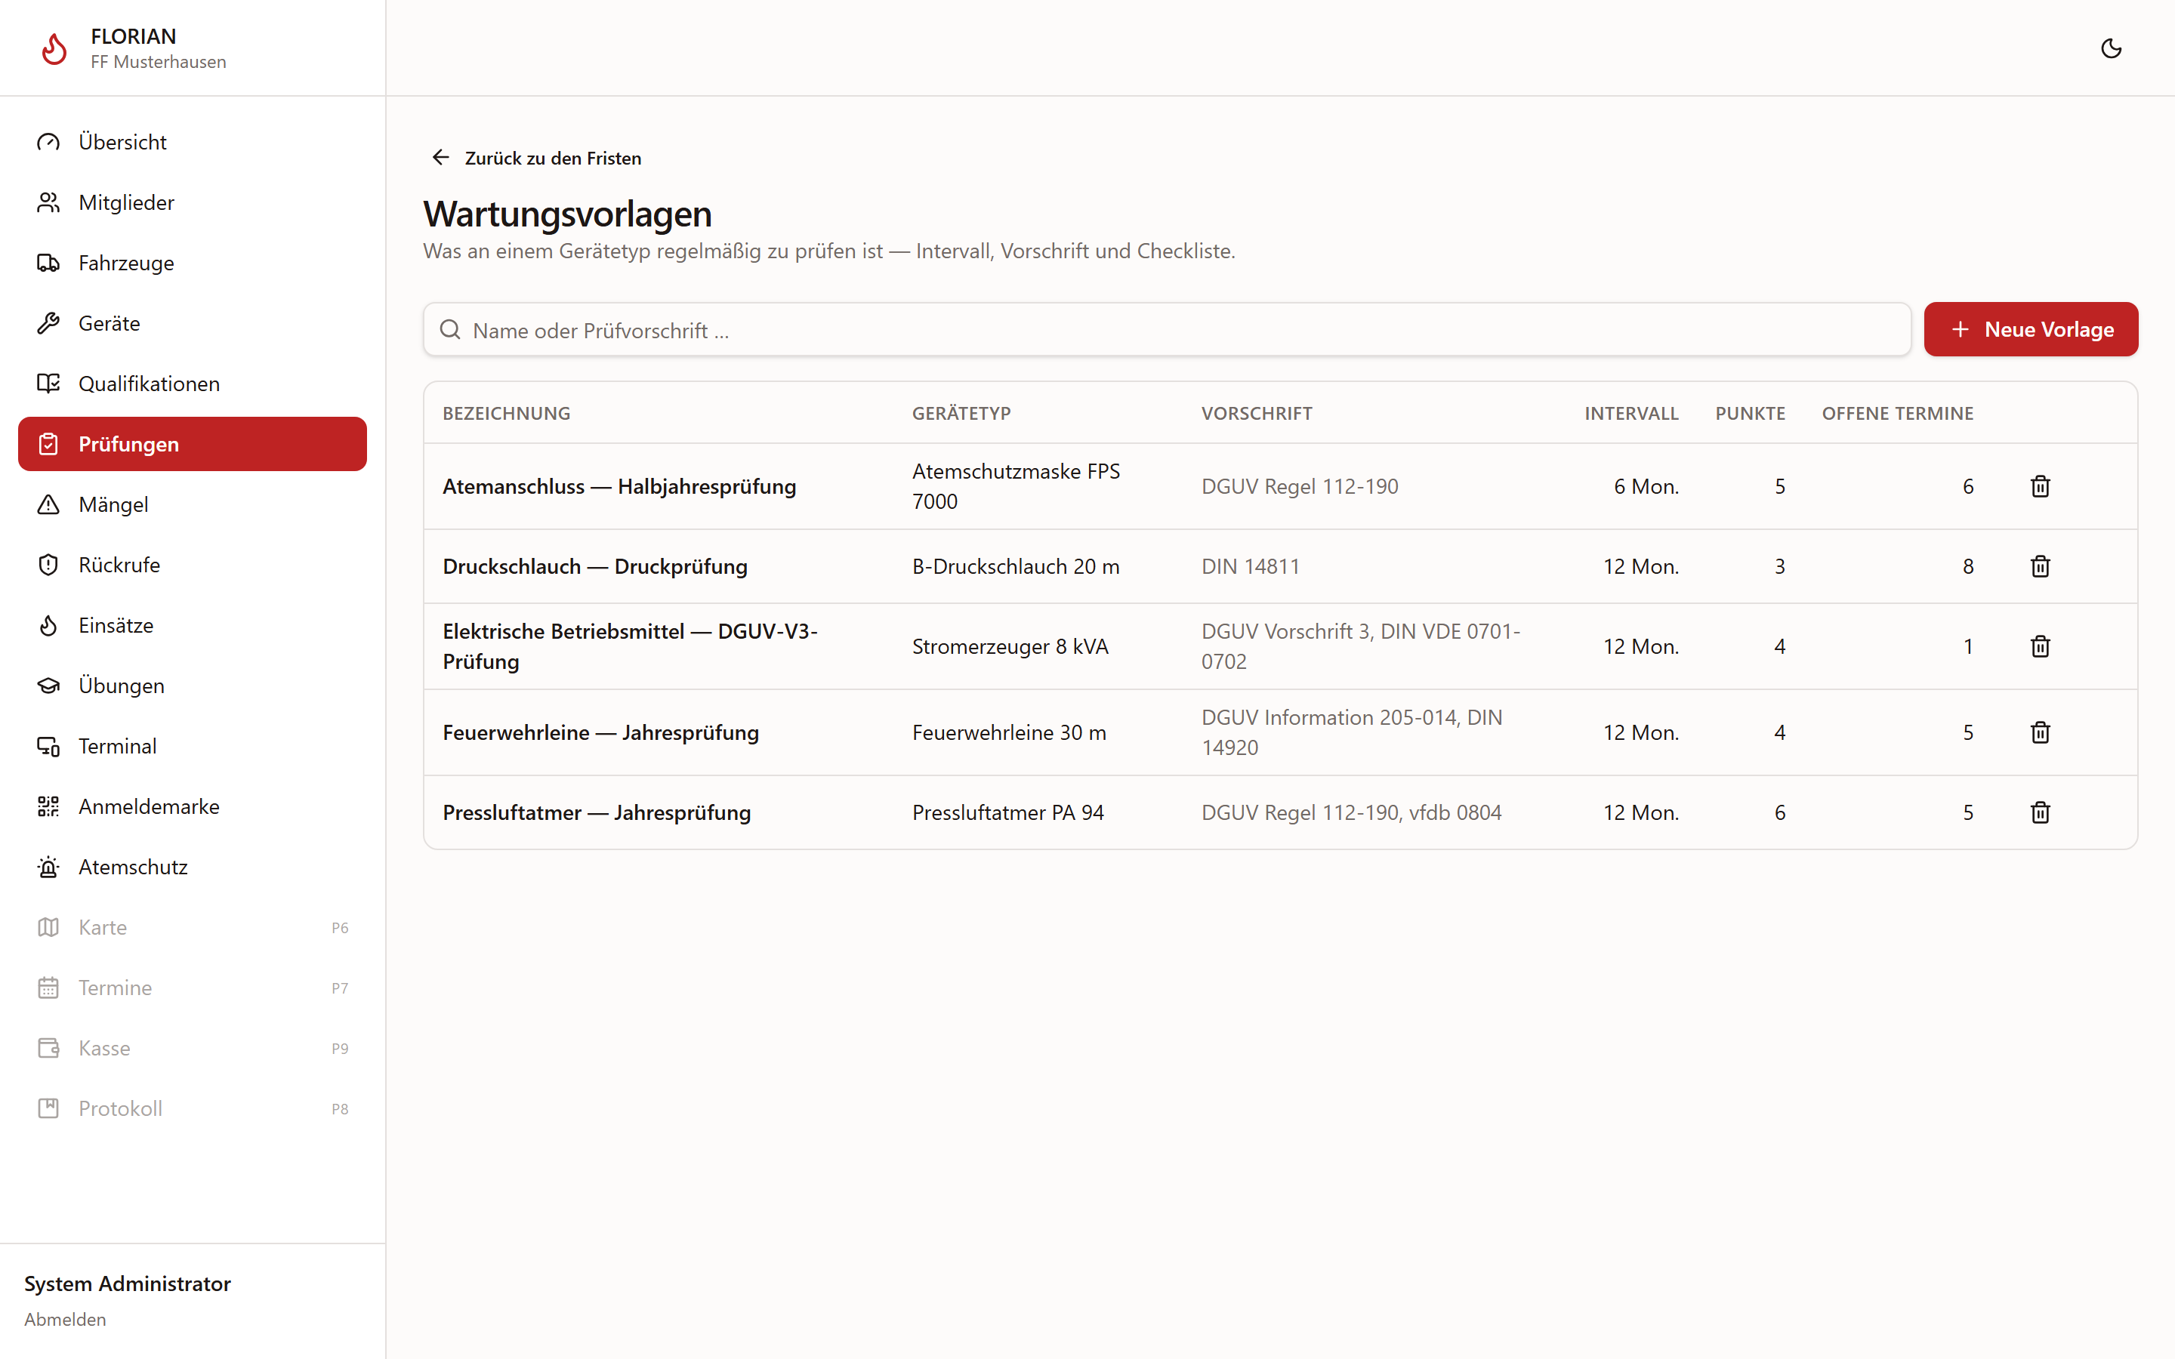Delete the Atemanschluss Halbjahresprüfung template
The height and width of the screenshot is (1359, 2175).
2040,486
